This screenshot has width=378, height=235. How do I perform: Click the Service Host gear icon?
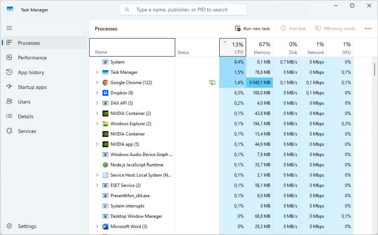(105, 175)
